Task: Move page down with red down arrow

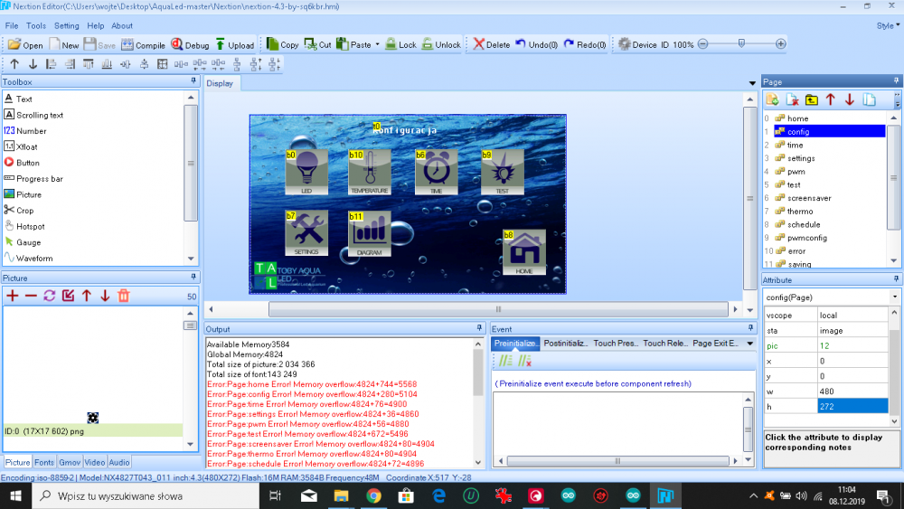Action: tap(850, 99)
